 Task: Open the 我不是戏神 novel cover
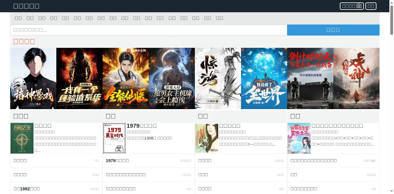point(356,78)
